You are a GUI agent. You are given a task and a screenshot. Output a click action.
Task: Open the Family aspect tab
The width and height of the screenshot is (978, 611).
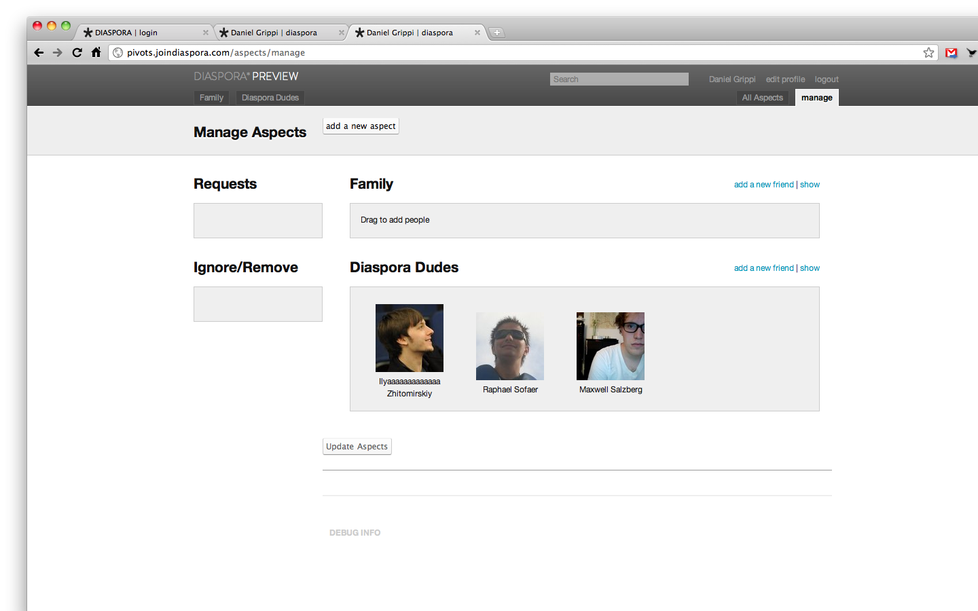pyautogui.click(x=211, y=98)
